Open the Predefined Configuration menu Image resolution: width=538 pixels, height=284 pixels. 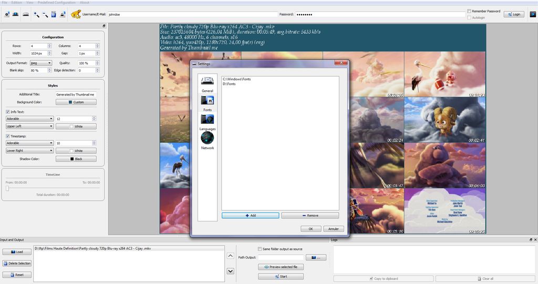click(56, 3)
